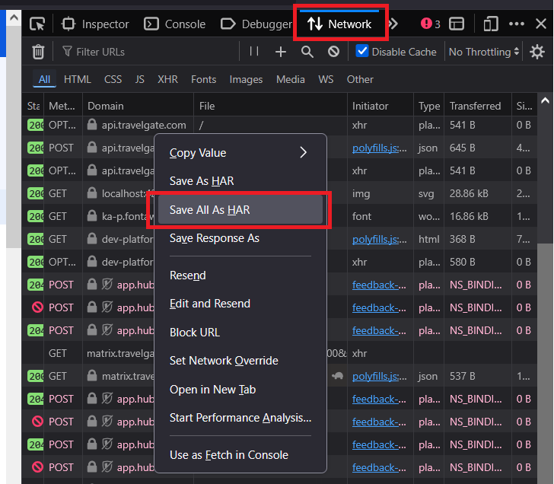554x484 pixels.
Task: Choose Save As HAR
Action: pyautogui.click(x=240, y=181)
